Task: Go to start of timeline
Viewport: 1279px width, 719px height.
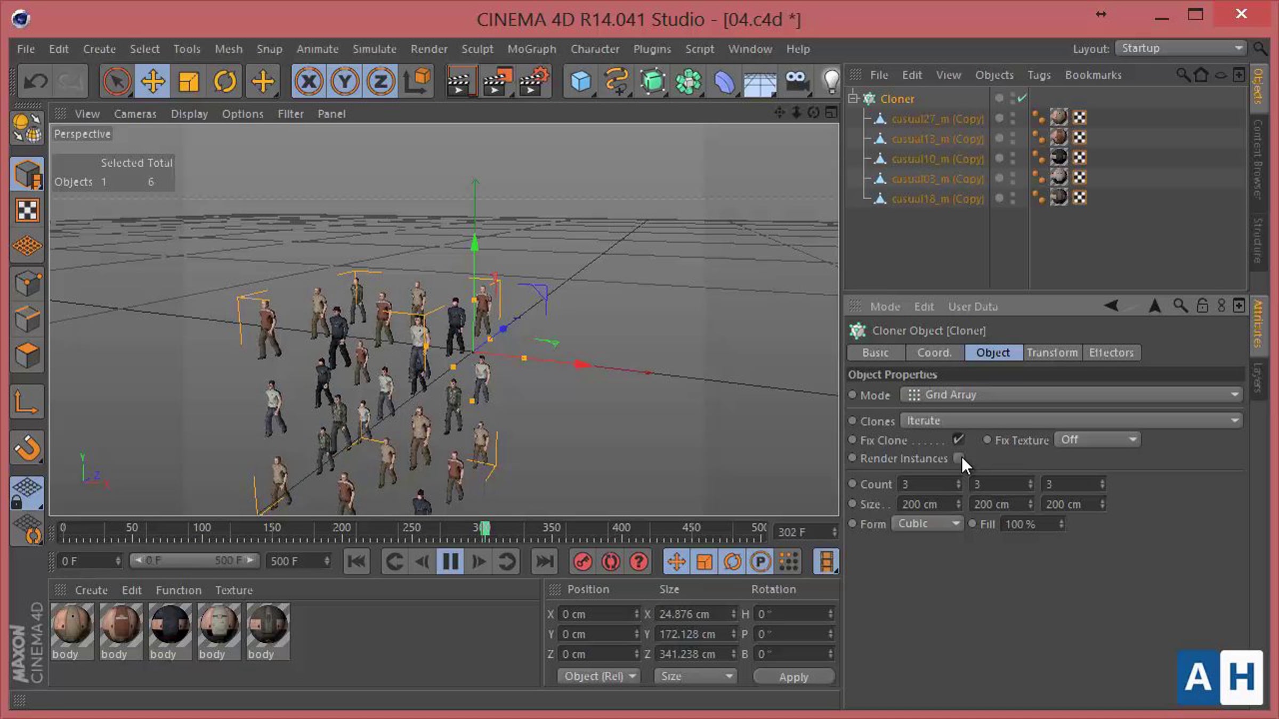Action: tap(356, 561)
